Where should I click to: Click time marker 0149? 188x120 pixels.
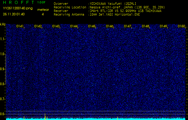(x=163, y=26)
